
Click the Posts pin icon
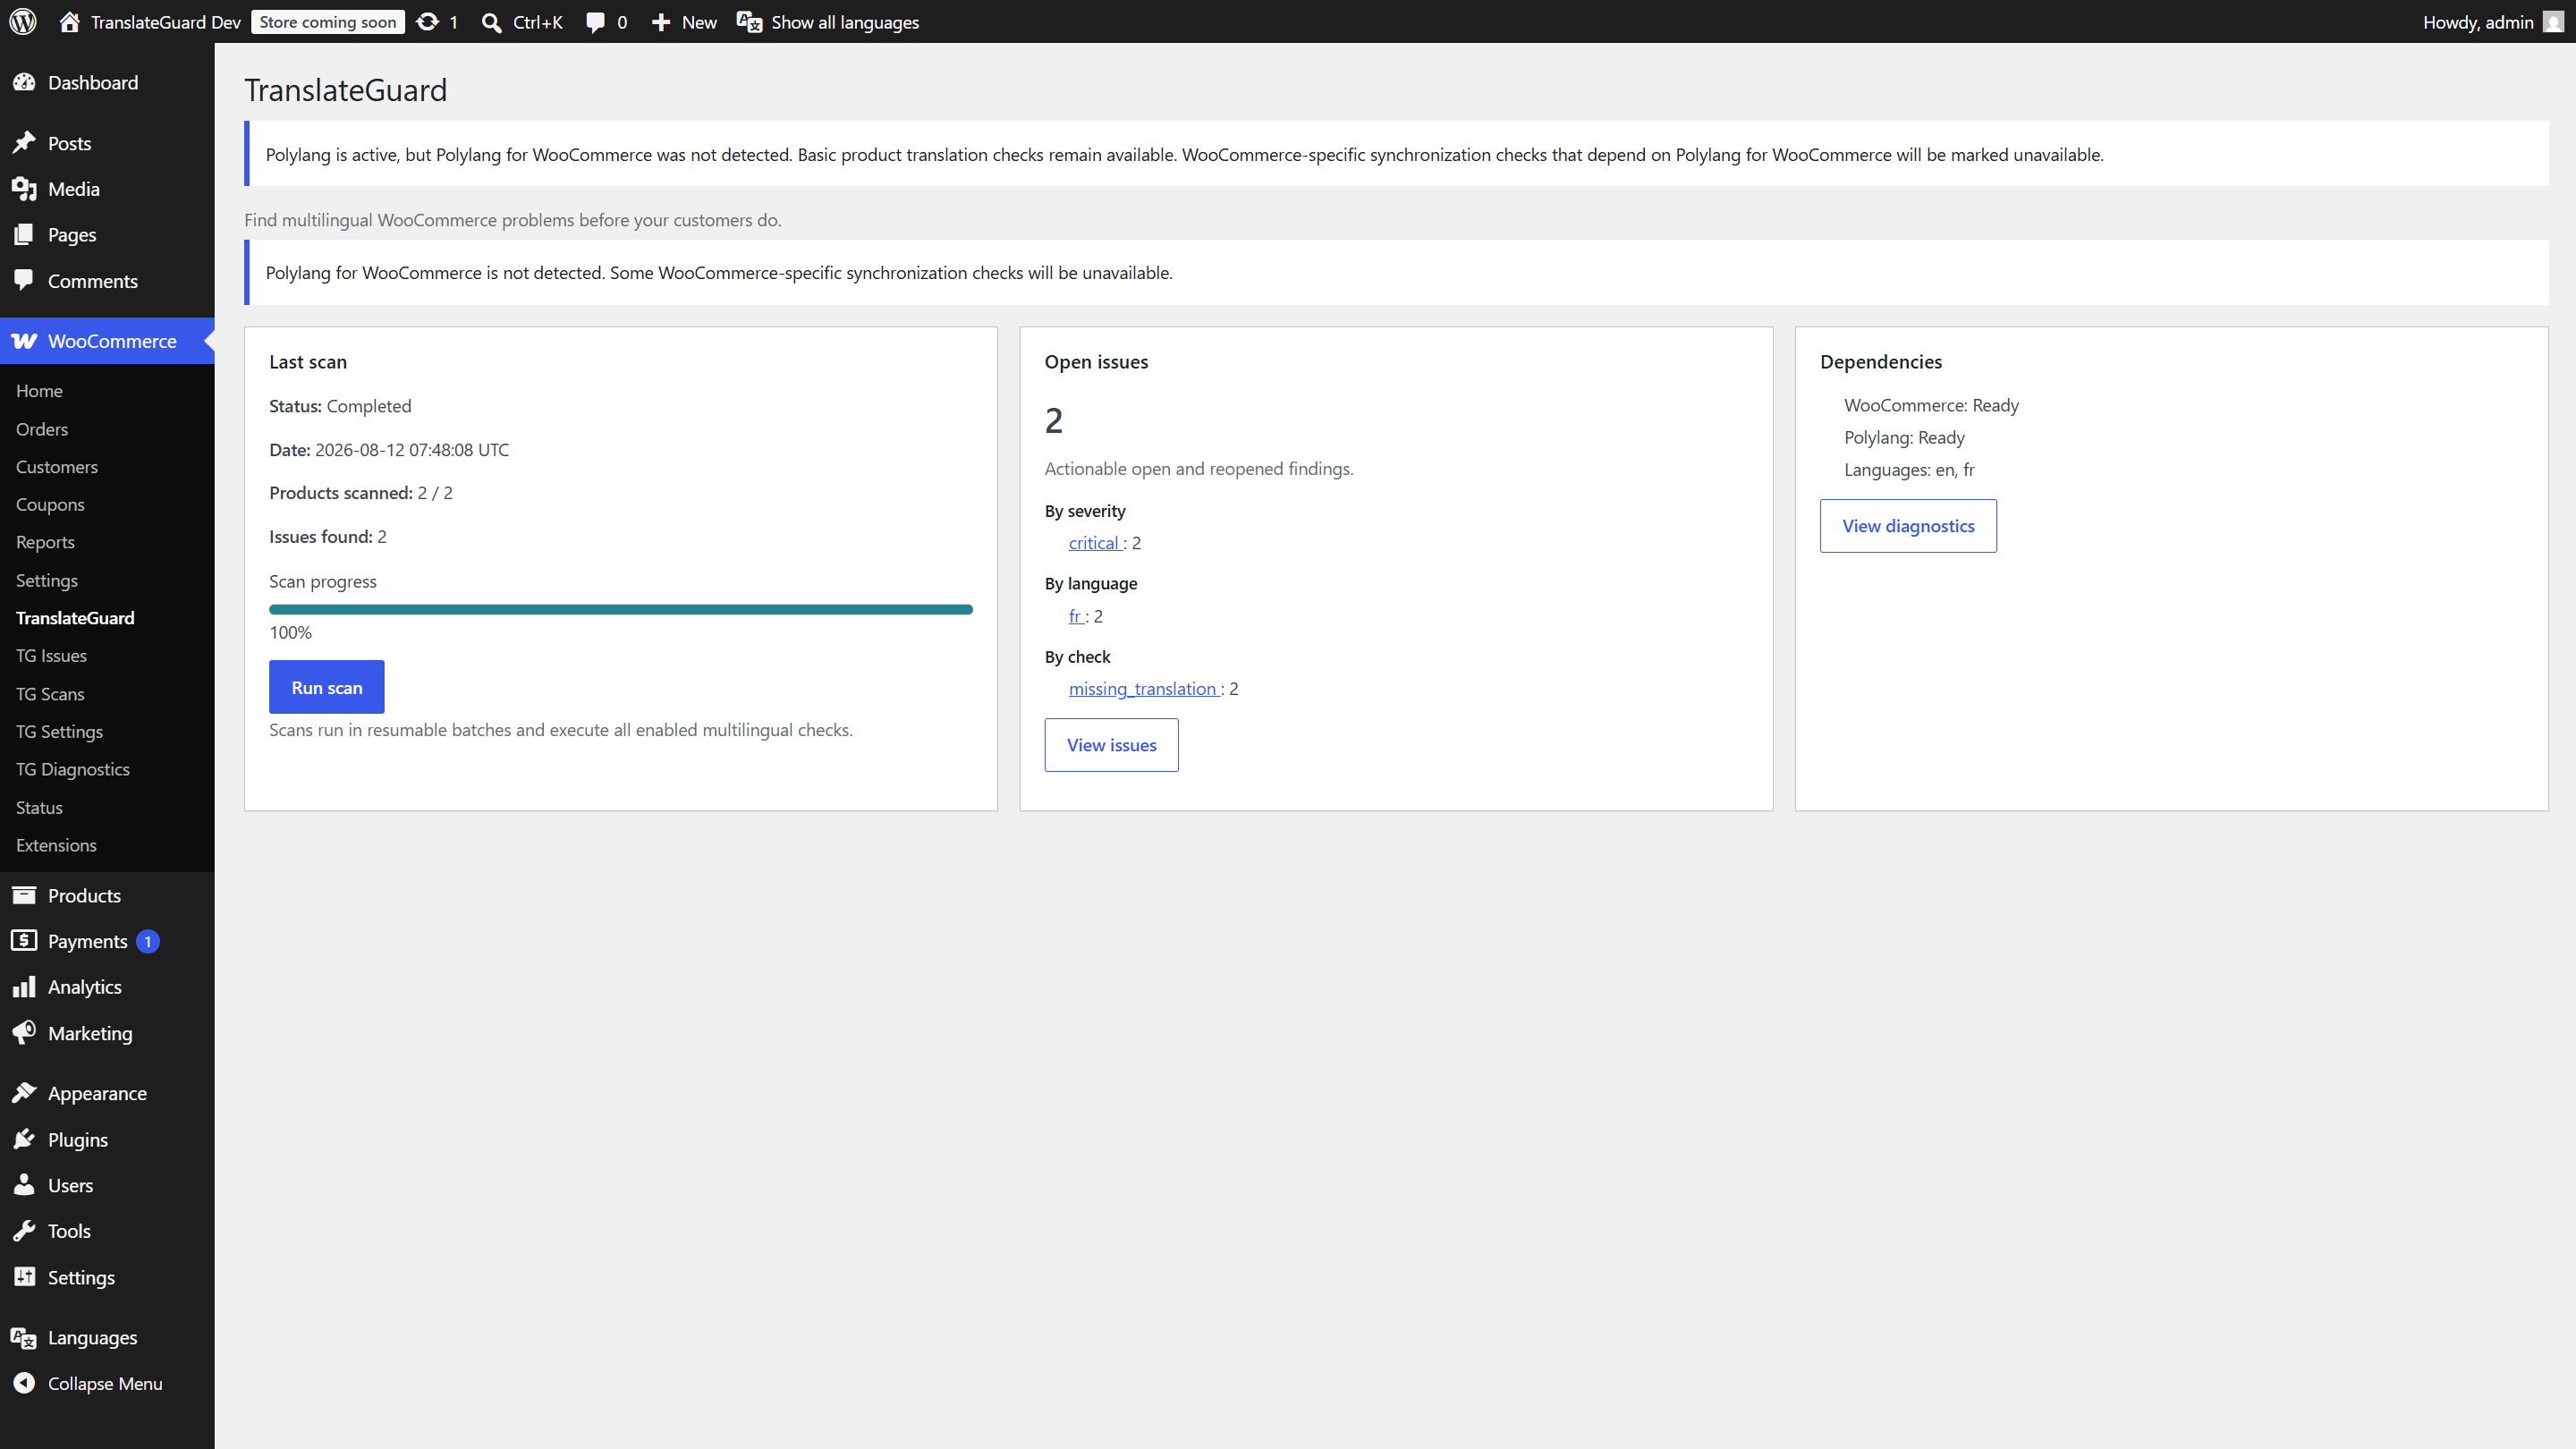point(24,143)
